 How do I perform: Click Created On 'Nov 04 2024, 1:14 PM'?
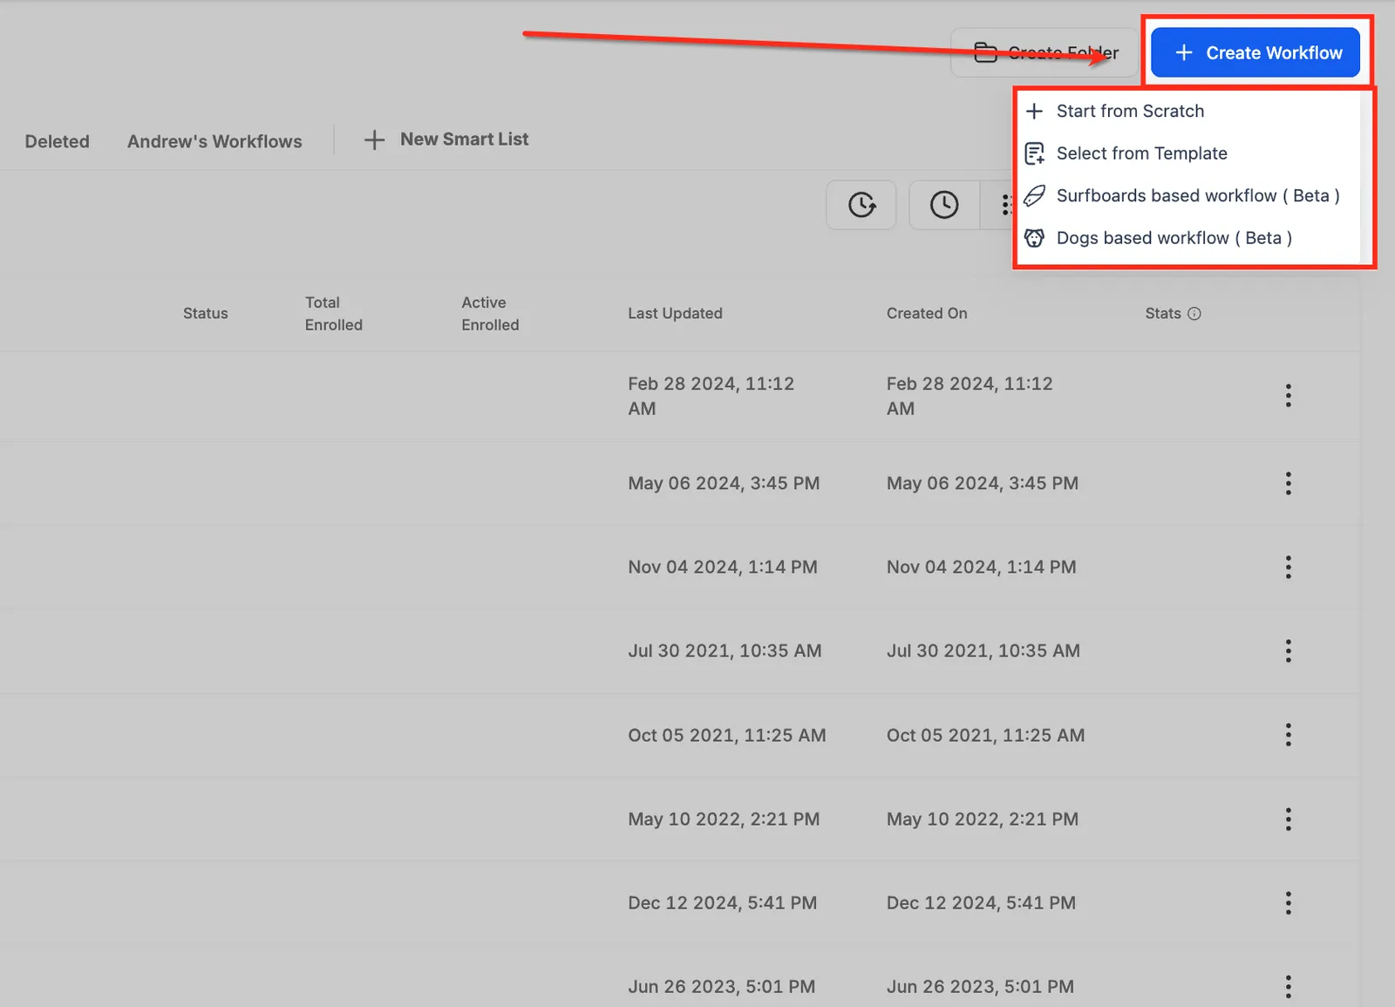point(982,567)
